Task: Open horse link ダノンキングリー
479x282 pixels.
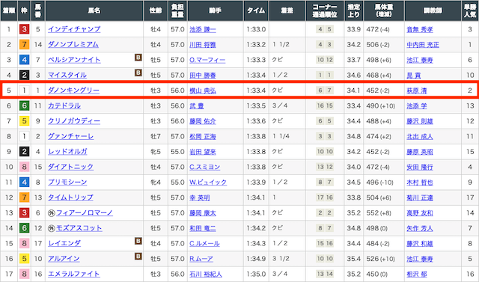Action: coord(73,91)
